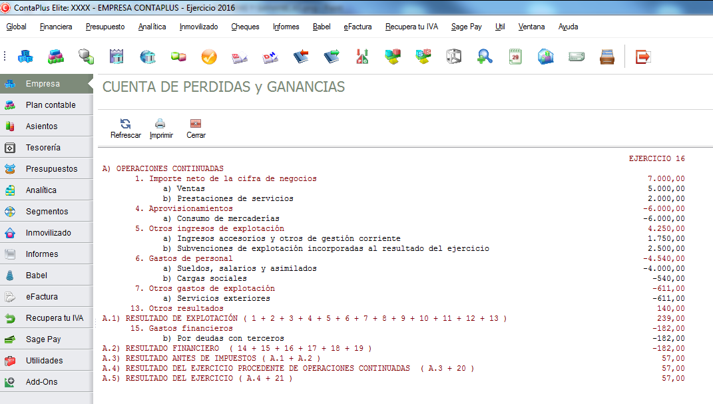Select Recupera tu IVA in the left sidebar
This screenshot has height=404, width=713.
[x=47, y=318]
